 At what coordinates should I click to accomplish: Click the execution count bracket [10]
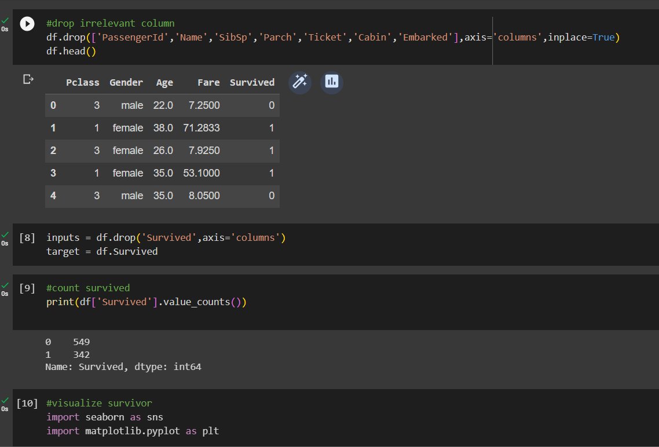(x=27, y=403)
